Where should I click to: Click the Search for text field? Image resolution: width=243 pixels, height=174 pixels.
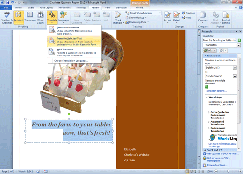pyautogui.click(x=219, y=40)
